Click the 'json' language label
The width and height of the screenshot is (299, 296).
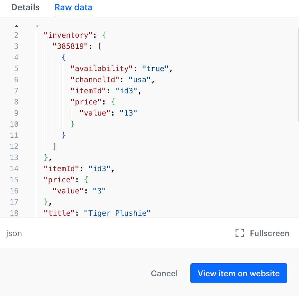[14, 233]
